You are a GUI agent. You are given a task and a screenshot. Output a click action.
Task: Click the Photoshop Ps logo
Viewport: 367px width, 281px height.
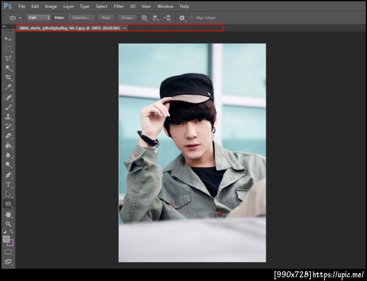click(x=8, y=6)
